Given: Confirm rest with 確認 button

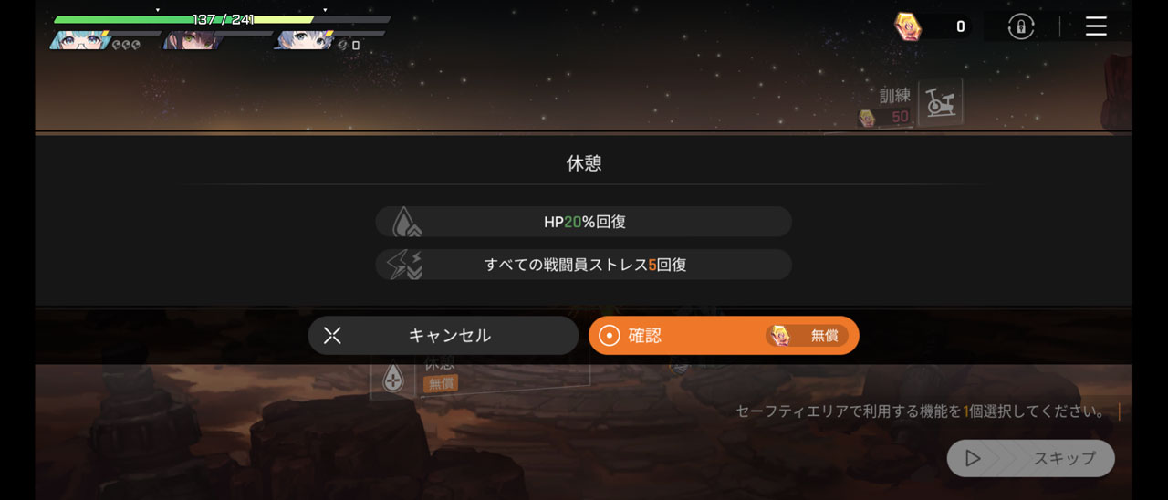Looking at the screenshot, I should point(724,336).
